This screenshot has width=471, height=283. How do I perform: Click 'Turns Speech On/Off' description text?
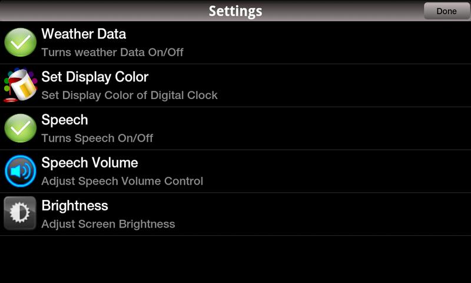(97, 138)
